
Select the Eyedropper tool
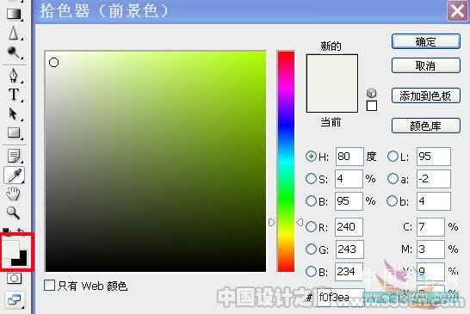14,175
